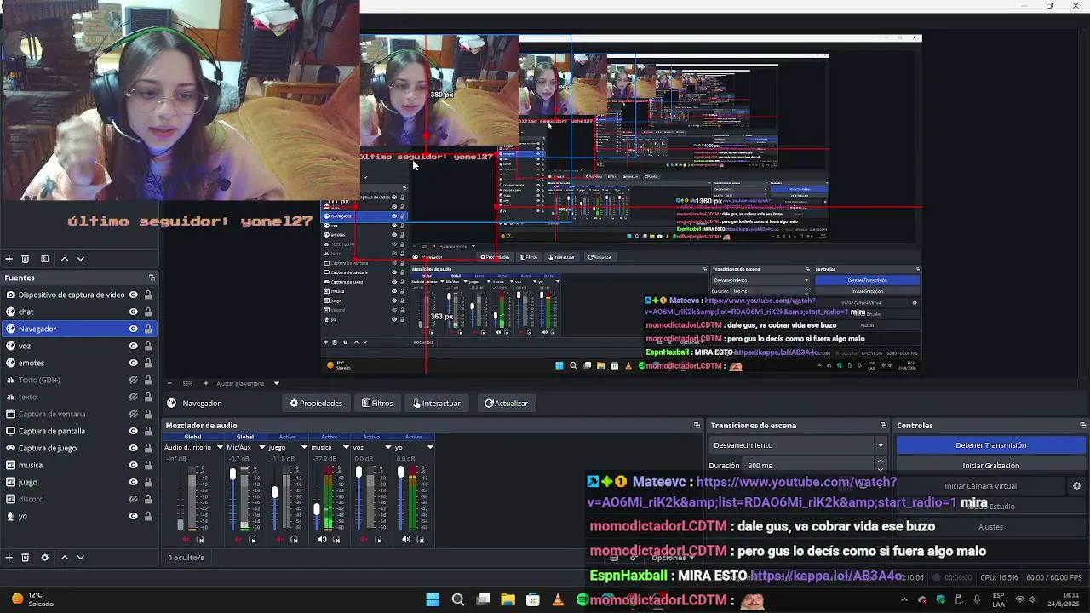Unmute the Mic/Aux mixer channel

click(238, 539)
